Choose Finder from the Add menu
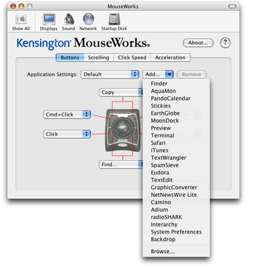The image size is (255, 267). click(x=176, y=83)
